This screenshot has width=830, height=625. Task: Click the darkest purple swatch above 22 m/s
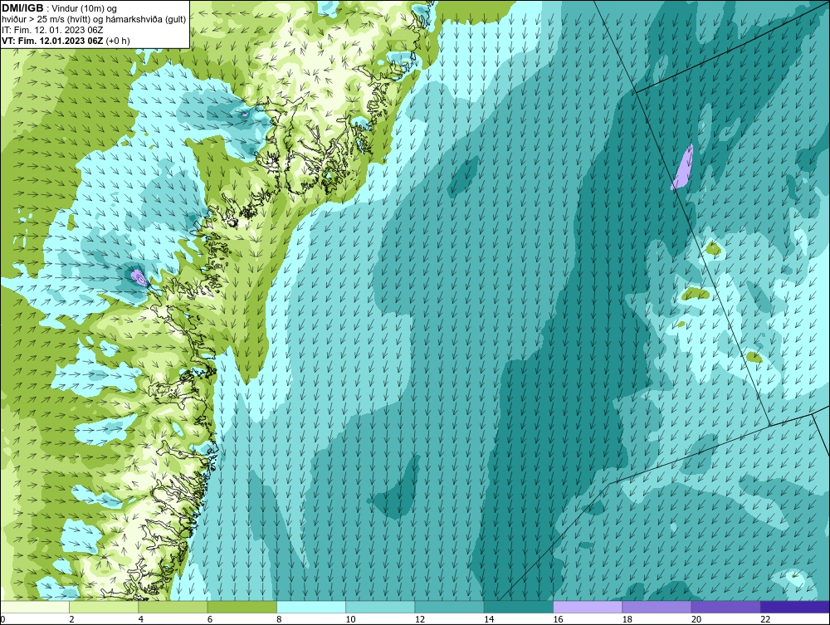(794, 607)
